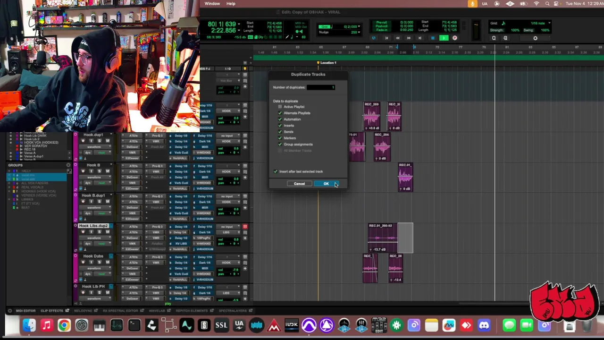Open Google Chrome from the Dock
604x340 pixels.
tap(64, 325)
